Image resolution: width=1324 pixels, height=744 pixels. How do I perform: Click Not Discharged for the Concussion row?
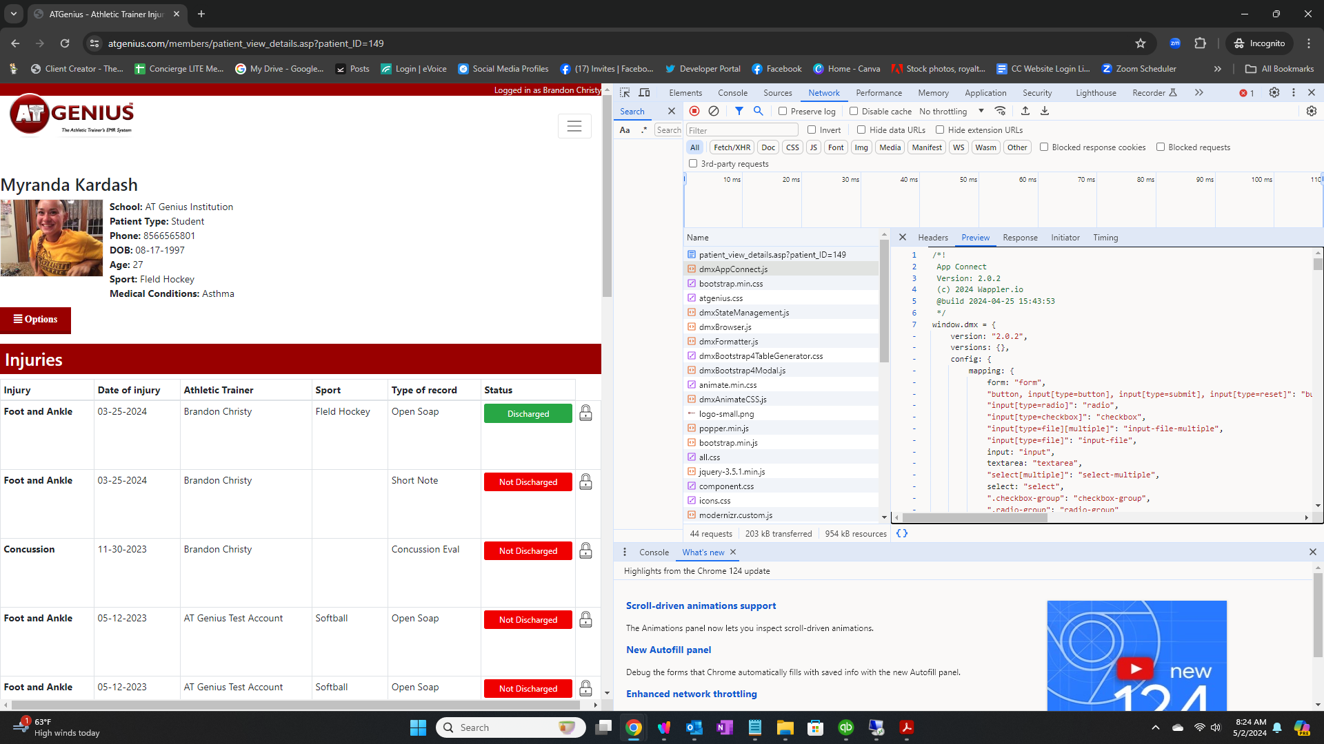coord(528,551)
